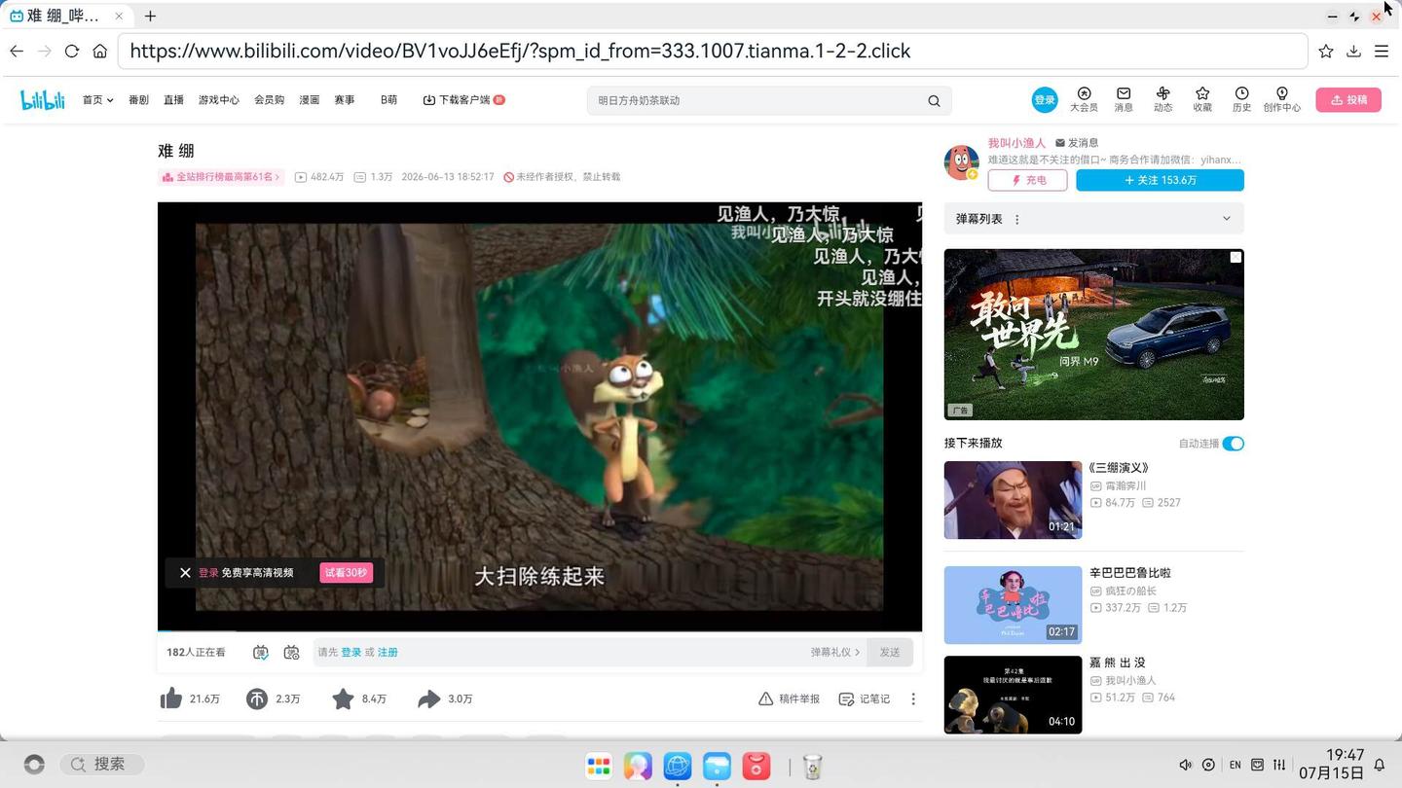Open the 收藏 favorites icon in header
Screen dimensions: 1402x788
1202,99
